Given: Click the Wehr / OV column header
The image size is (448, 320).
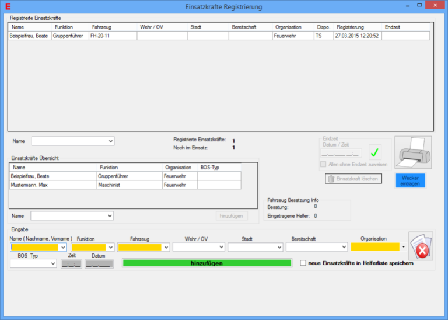Looking at the screenshot, I should 162,27.
